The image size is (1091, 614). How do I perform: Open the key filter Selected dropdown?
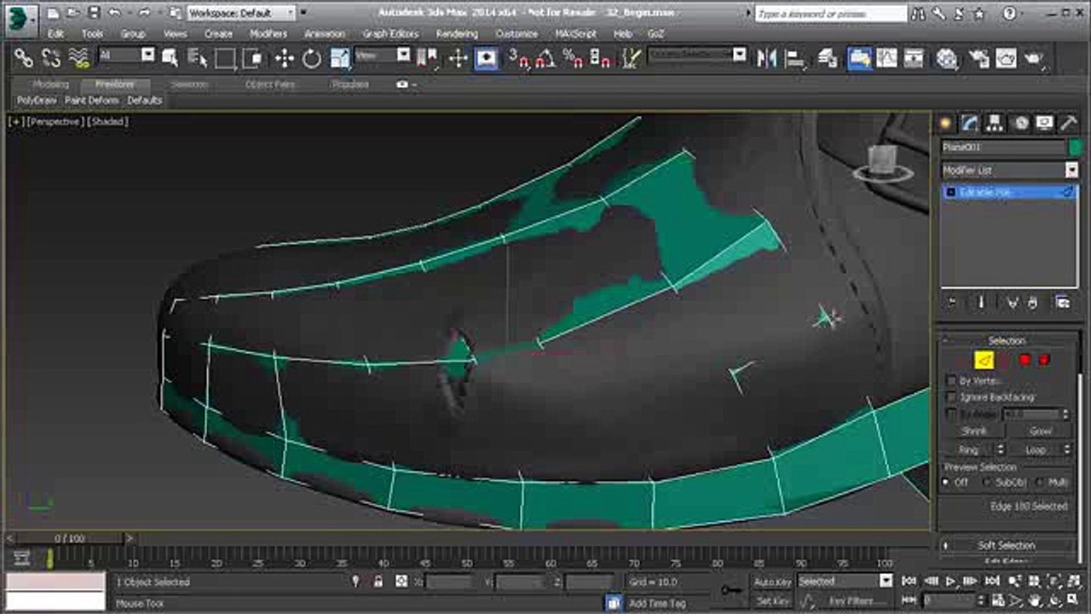point(845,582)
